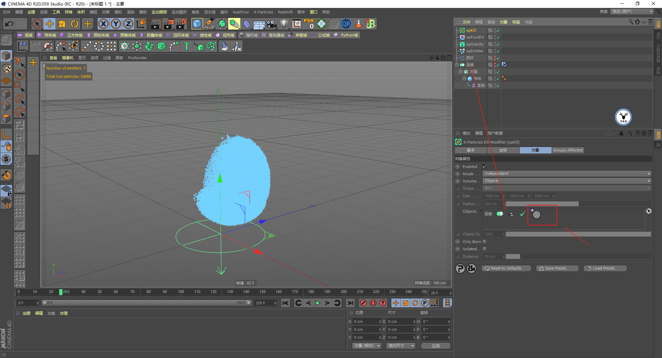662x358 pixels.
Task: Switch to the Groups Affected tab
Action: click(x=568, y=150)
